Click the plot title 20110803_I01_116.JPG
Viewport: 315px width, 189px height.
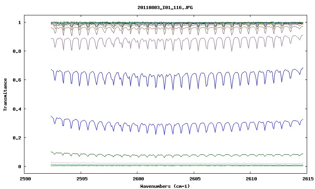click(165, 7)
